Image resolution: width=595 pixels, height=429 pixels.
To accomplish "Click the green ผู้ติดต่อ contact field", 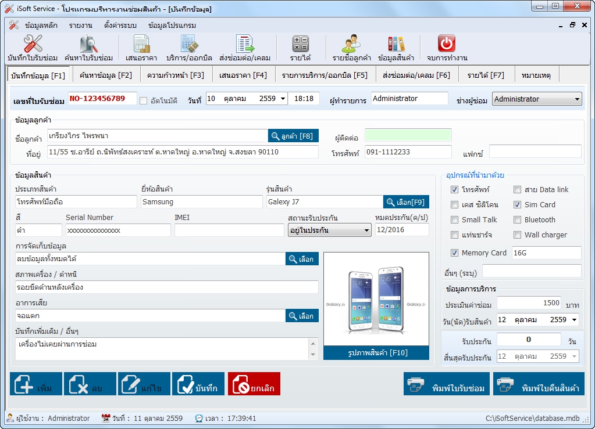I will pyautogui.click(x=408, y=135).
